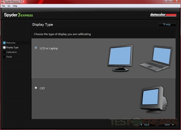Screen dimensions: 181x130
Task: Choose the CRT radio button
Action: point(36,88)
